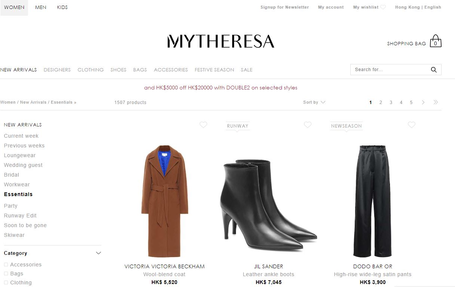
Task: Open the Sort by dropdown
Action: pos(314,102)
